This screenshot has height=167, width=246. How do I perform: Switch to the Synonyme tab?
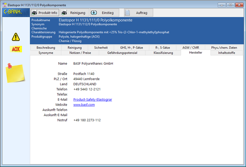tap(46, 53)
